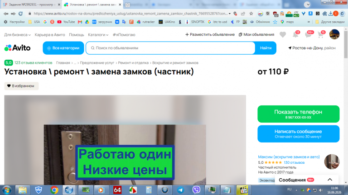Image resolution: width=348 pixels, height=195 pixels.
Task: Open address bar URL dropdown arrow
Action: click(229, 14)
